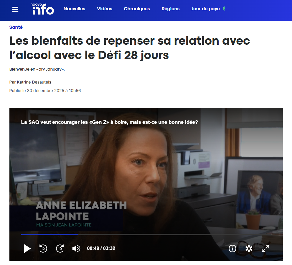Screen dimensions: 292x265
Task: Open the hamburger menu icon
Action: click(15, 9)
